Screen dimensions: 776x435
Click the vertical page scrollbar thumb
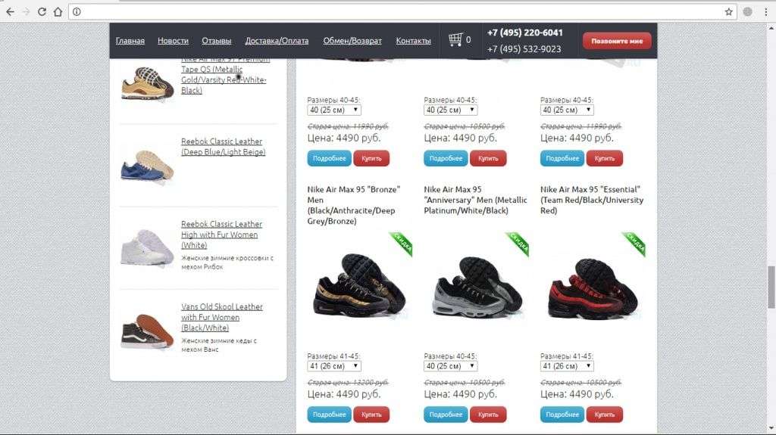771,287
